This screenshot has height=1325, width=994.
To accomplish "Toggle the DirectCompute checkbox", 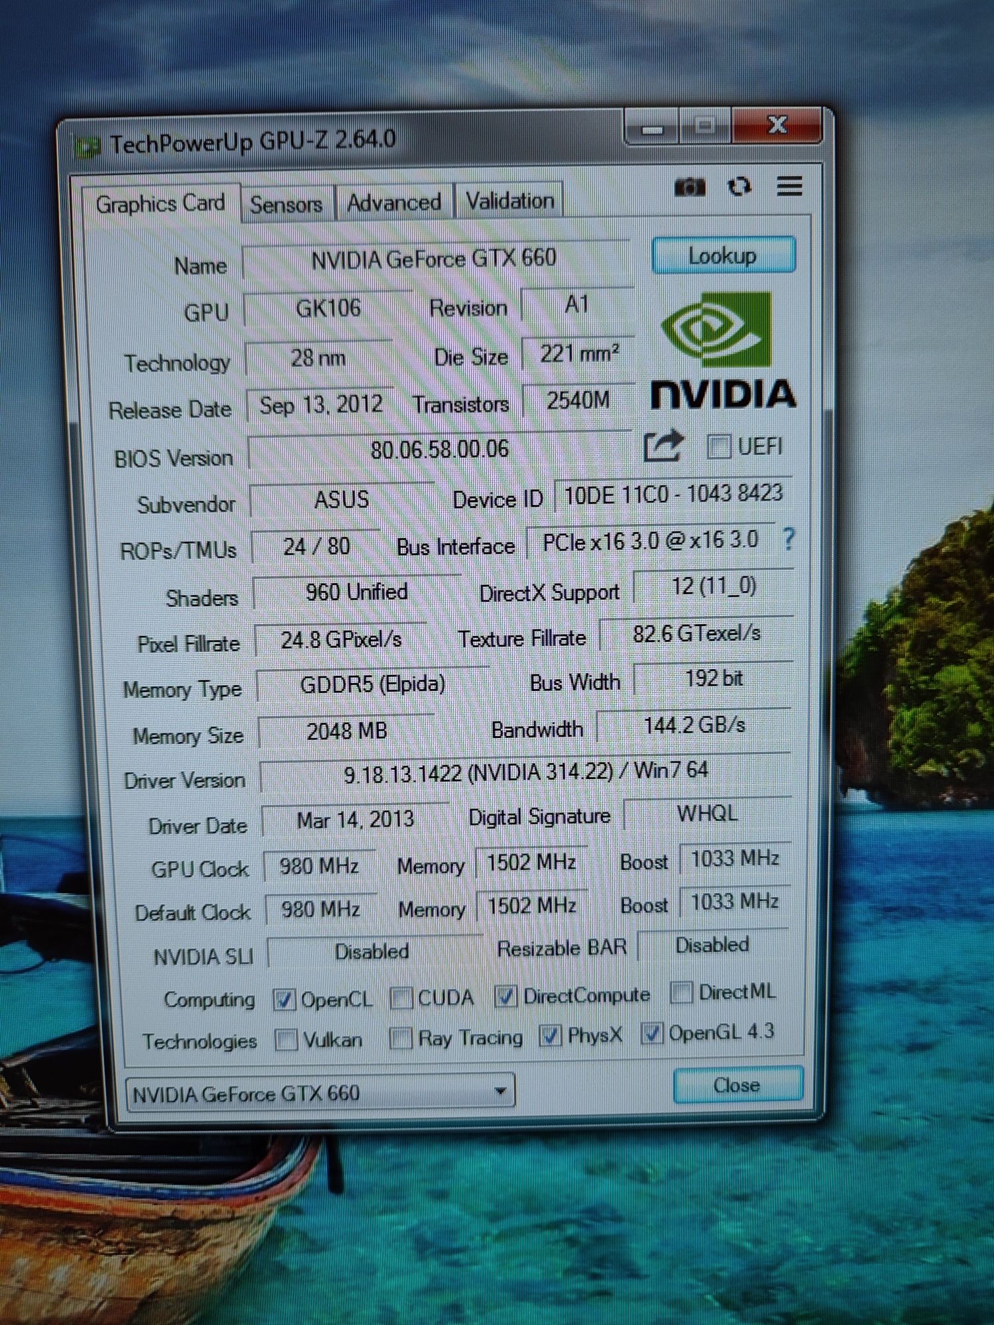I will tap(506, 995).
